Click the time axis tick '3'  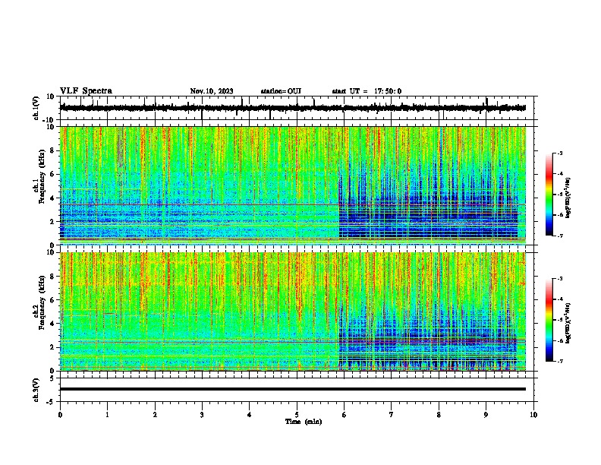point(202,415)
